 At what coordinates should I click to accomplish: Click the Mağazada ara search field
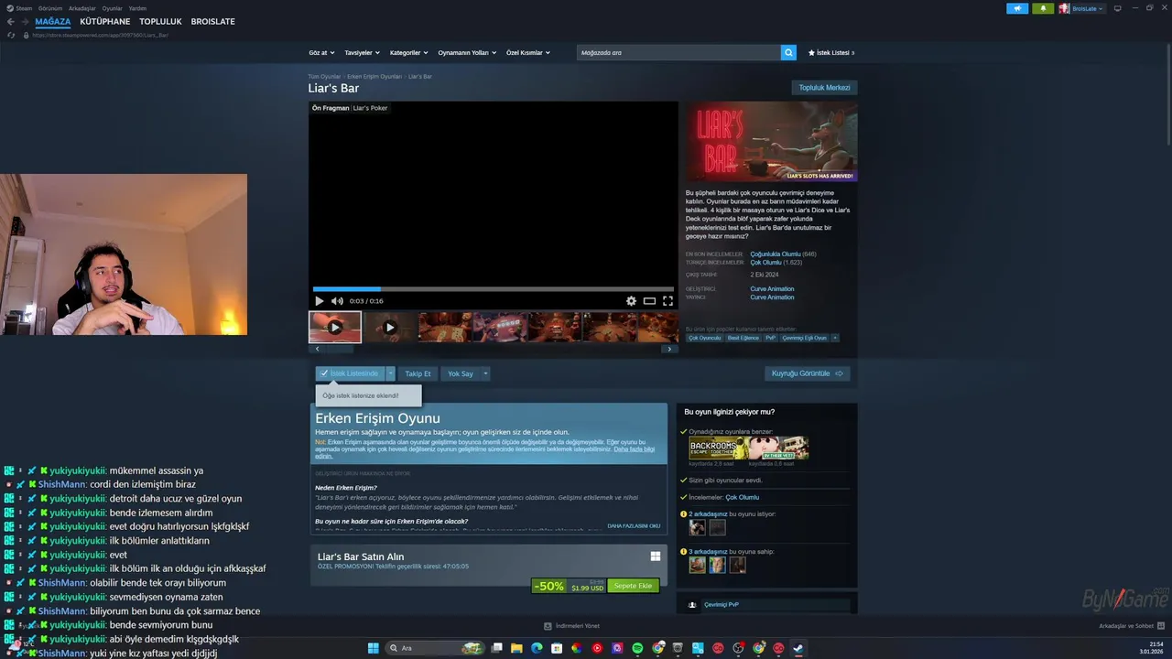click(678, 52)
